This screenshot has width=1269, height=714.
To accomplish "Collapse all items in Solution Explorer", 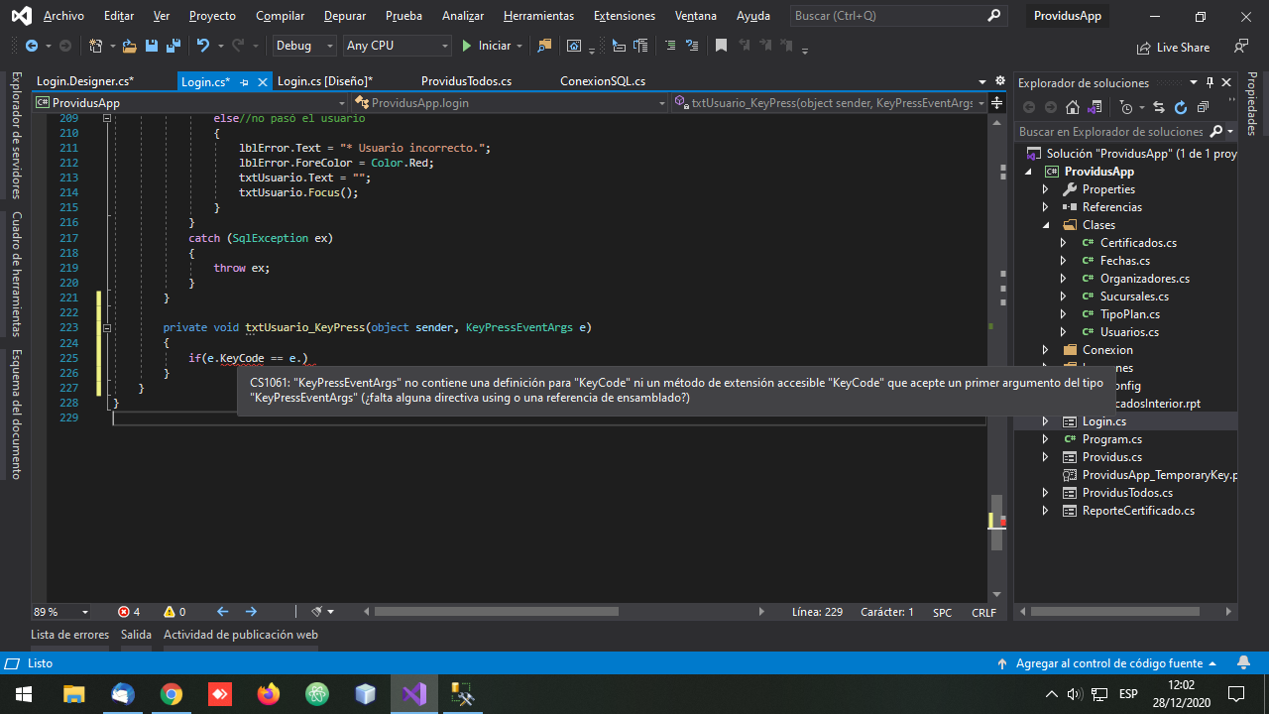I will tap(1203, 107).
